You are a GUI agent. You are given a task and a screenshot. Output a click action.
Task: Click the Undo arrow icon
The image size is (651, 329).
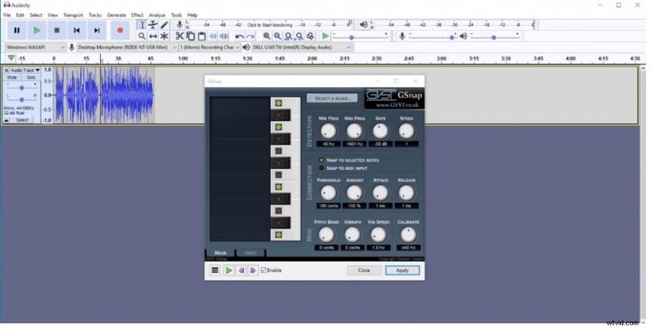(239, 36)
